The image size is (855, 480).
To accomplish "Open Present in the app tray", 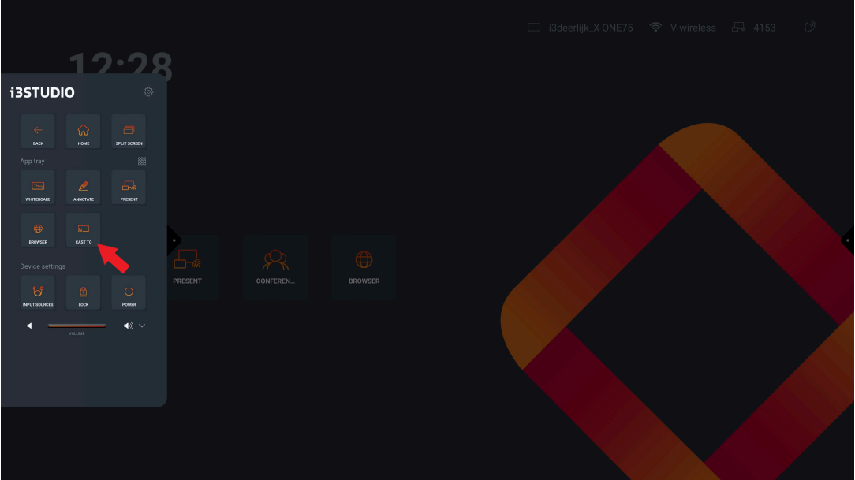I will 129,188.
